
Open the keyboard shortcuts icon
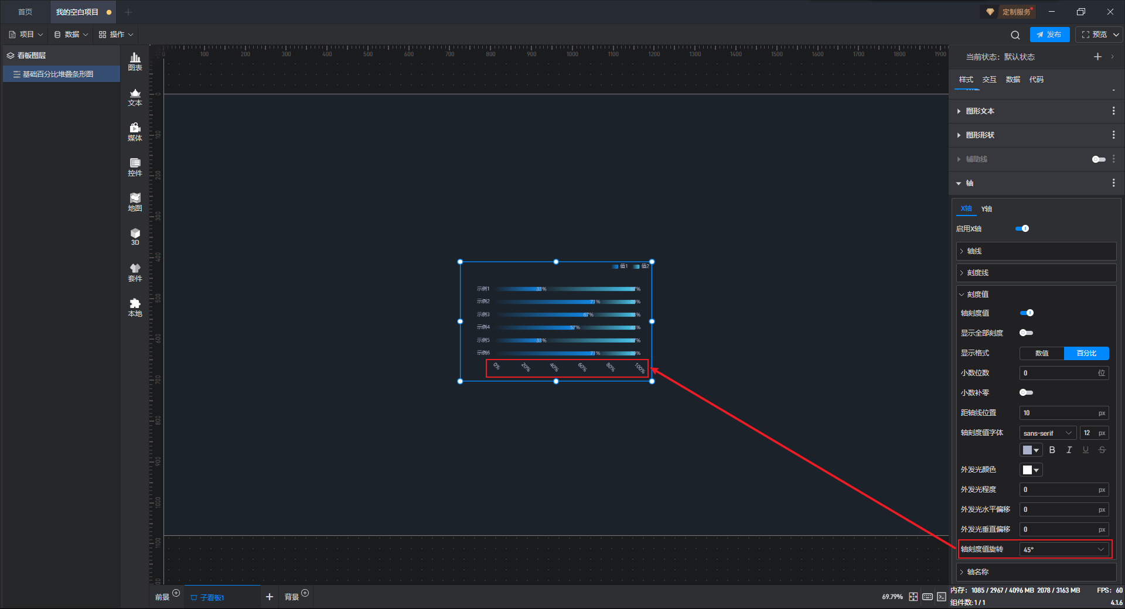tap(928, 597)
